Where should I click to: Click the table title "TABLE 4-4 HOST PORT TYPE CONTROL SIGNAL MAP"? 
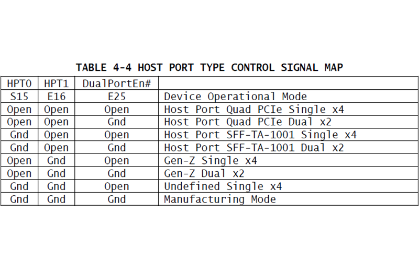[209, 67]
